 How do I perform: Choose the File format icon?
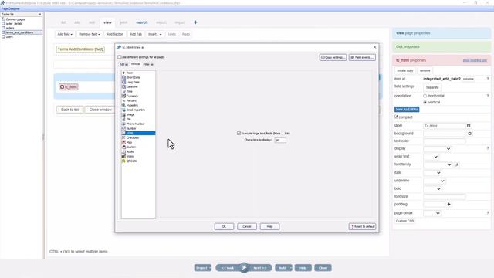click(123, 119)
